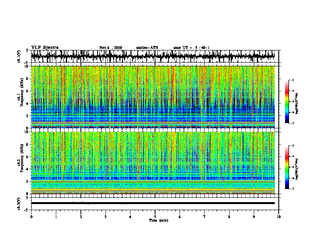The width and height of the screenshot is (314, 243).
Task: Click time-axis tick label "3"
Action: click(x=105, y=217)
